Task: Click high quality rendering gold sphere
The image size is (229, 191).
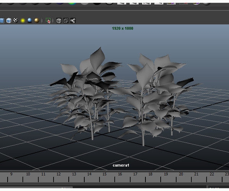Action: point(37,20)
